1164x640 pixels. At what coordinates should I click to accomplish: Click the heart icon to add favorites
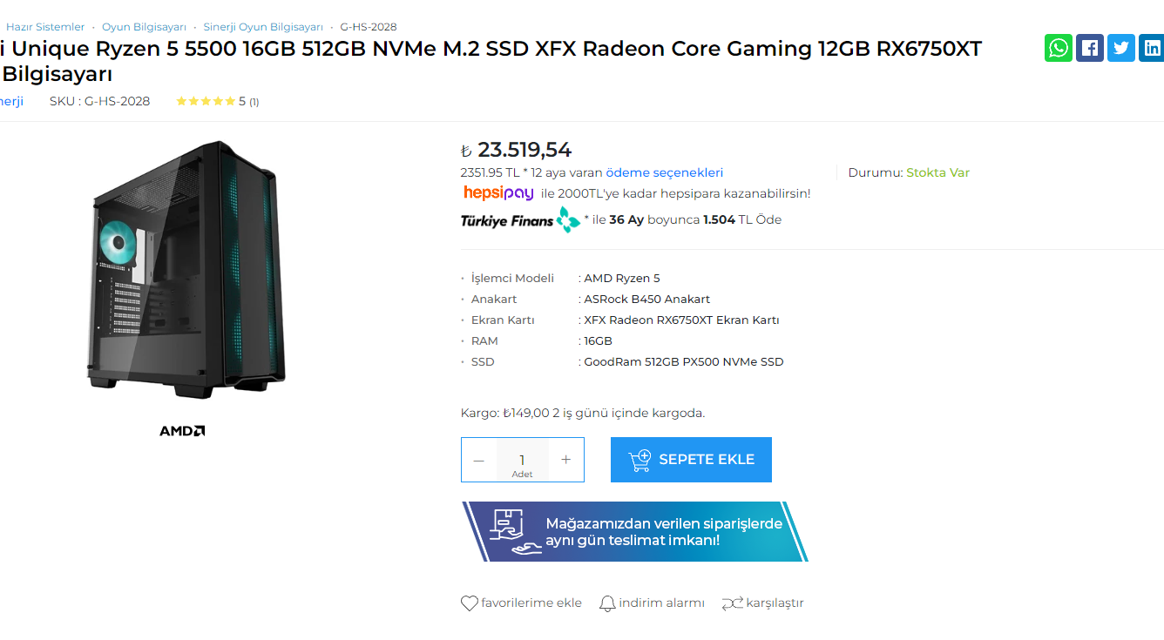pyautogui.click(x=470, y=603)
